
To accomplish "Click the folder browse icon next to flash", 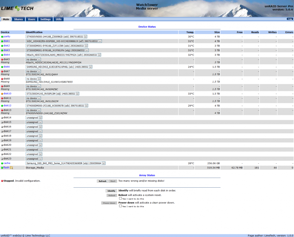I will click(x=11, y=168).
